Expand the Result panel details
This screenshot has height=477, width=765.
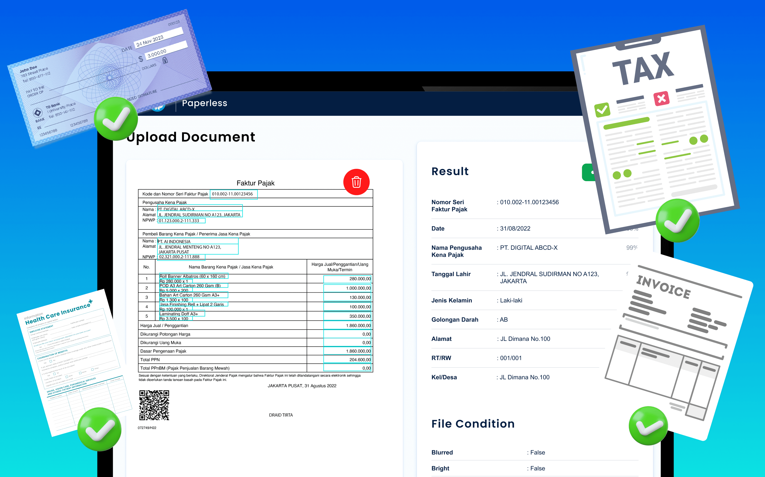coord(450,171)
